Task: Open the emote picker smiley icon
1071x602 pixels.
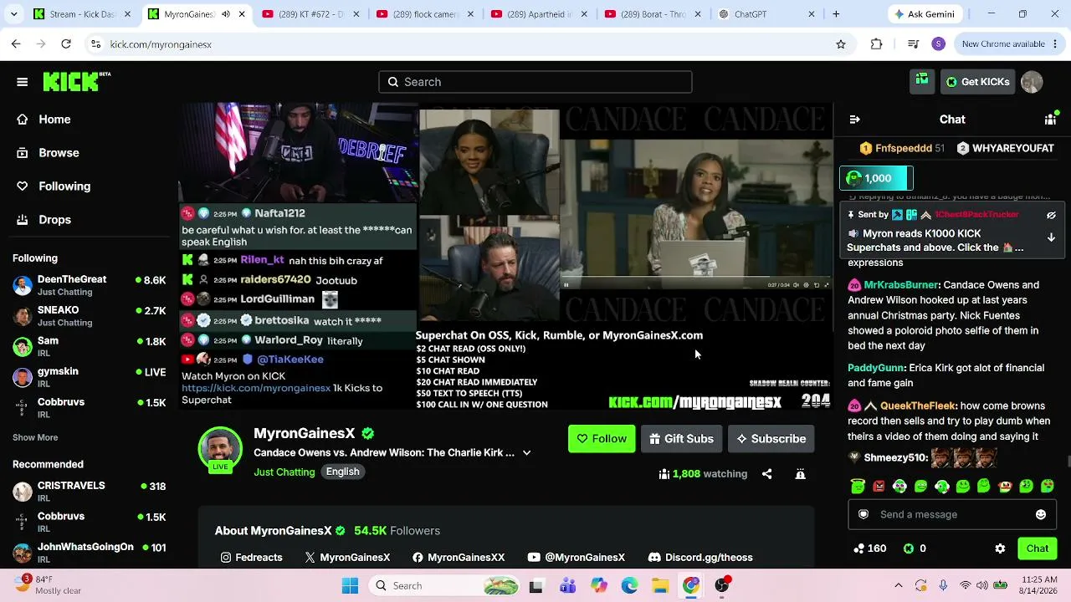Action: click(1041, 514)
